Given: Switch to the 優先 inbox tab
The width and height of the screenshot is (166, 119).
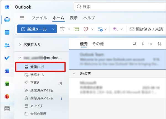Looking at the screenshot, I should click(84, 44).
